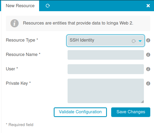Open the SSH Identity select box

pos(106,41)
